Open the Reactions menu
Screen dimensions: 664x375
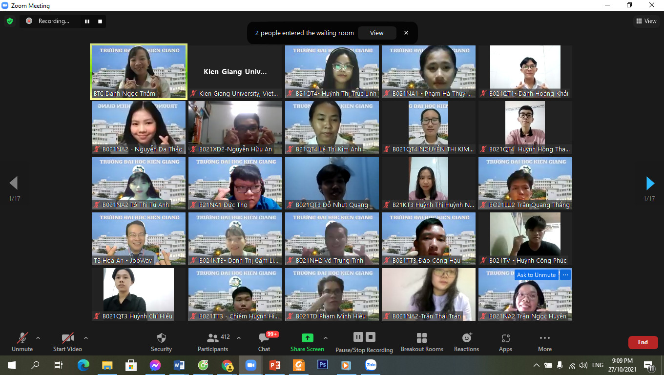click(466, 341)
